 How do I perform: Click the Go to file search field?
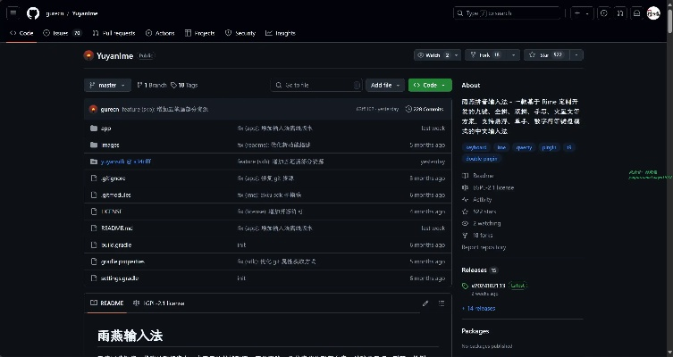pos(317,85)
